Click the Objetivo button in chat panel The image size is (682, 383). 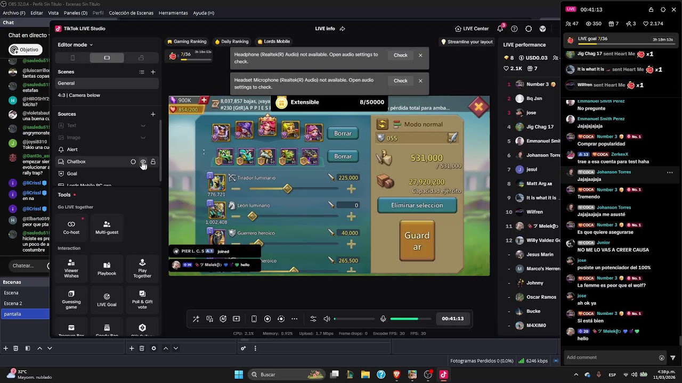(25, 49)
